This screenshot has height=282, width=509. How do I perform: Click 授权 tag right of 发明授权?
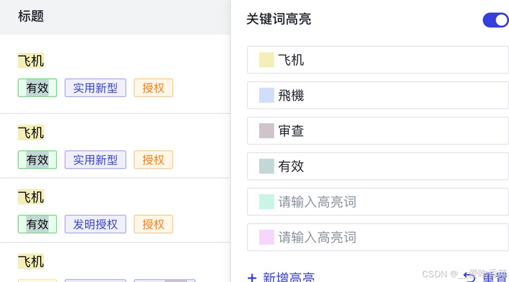153,224
